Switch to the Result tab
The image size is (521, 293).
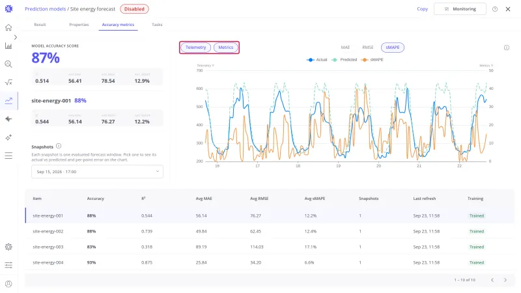pyautogui.click(x=40, y=25)
